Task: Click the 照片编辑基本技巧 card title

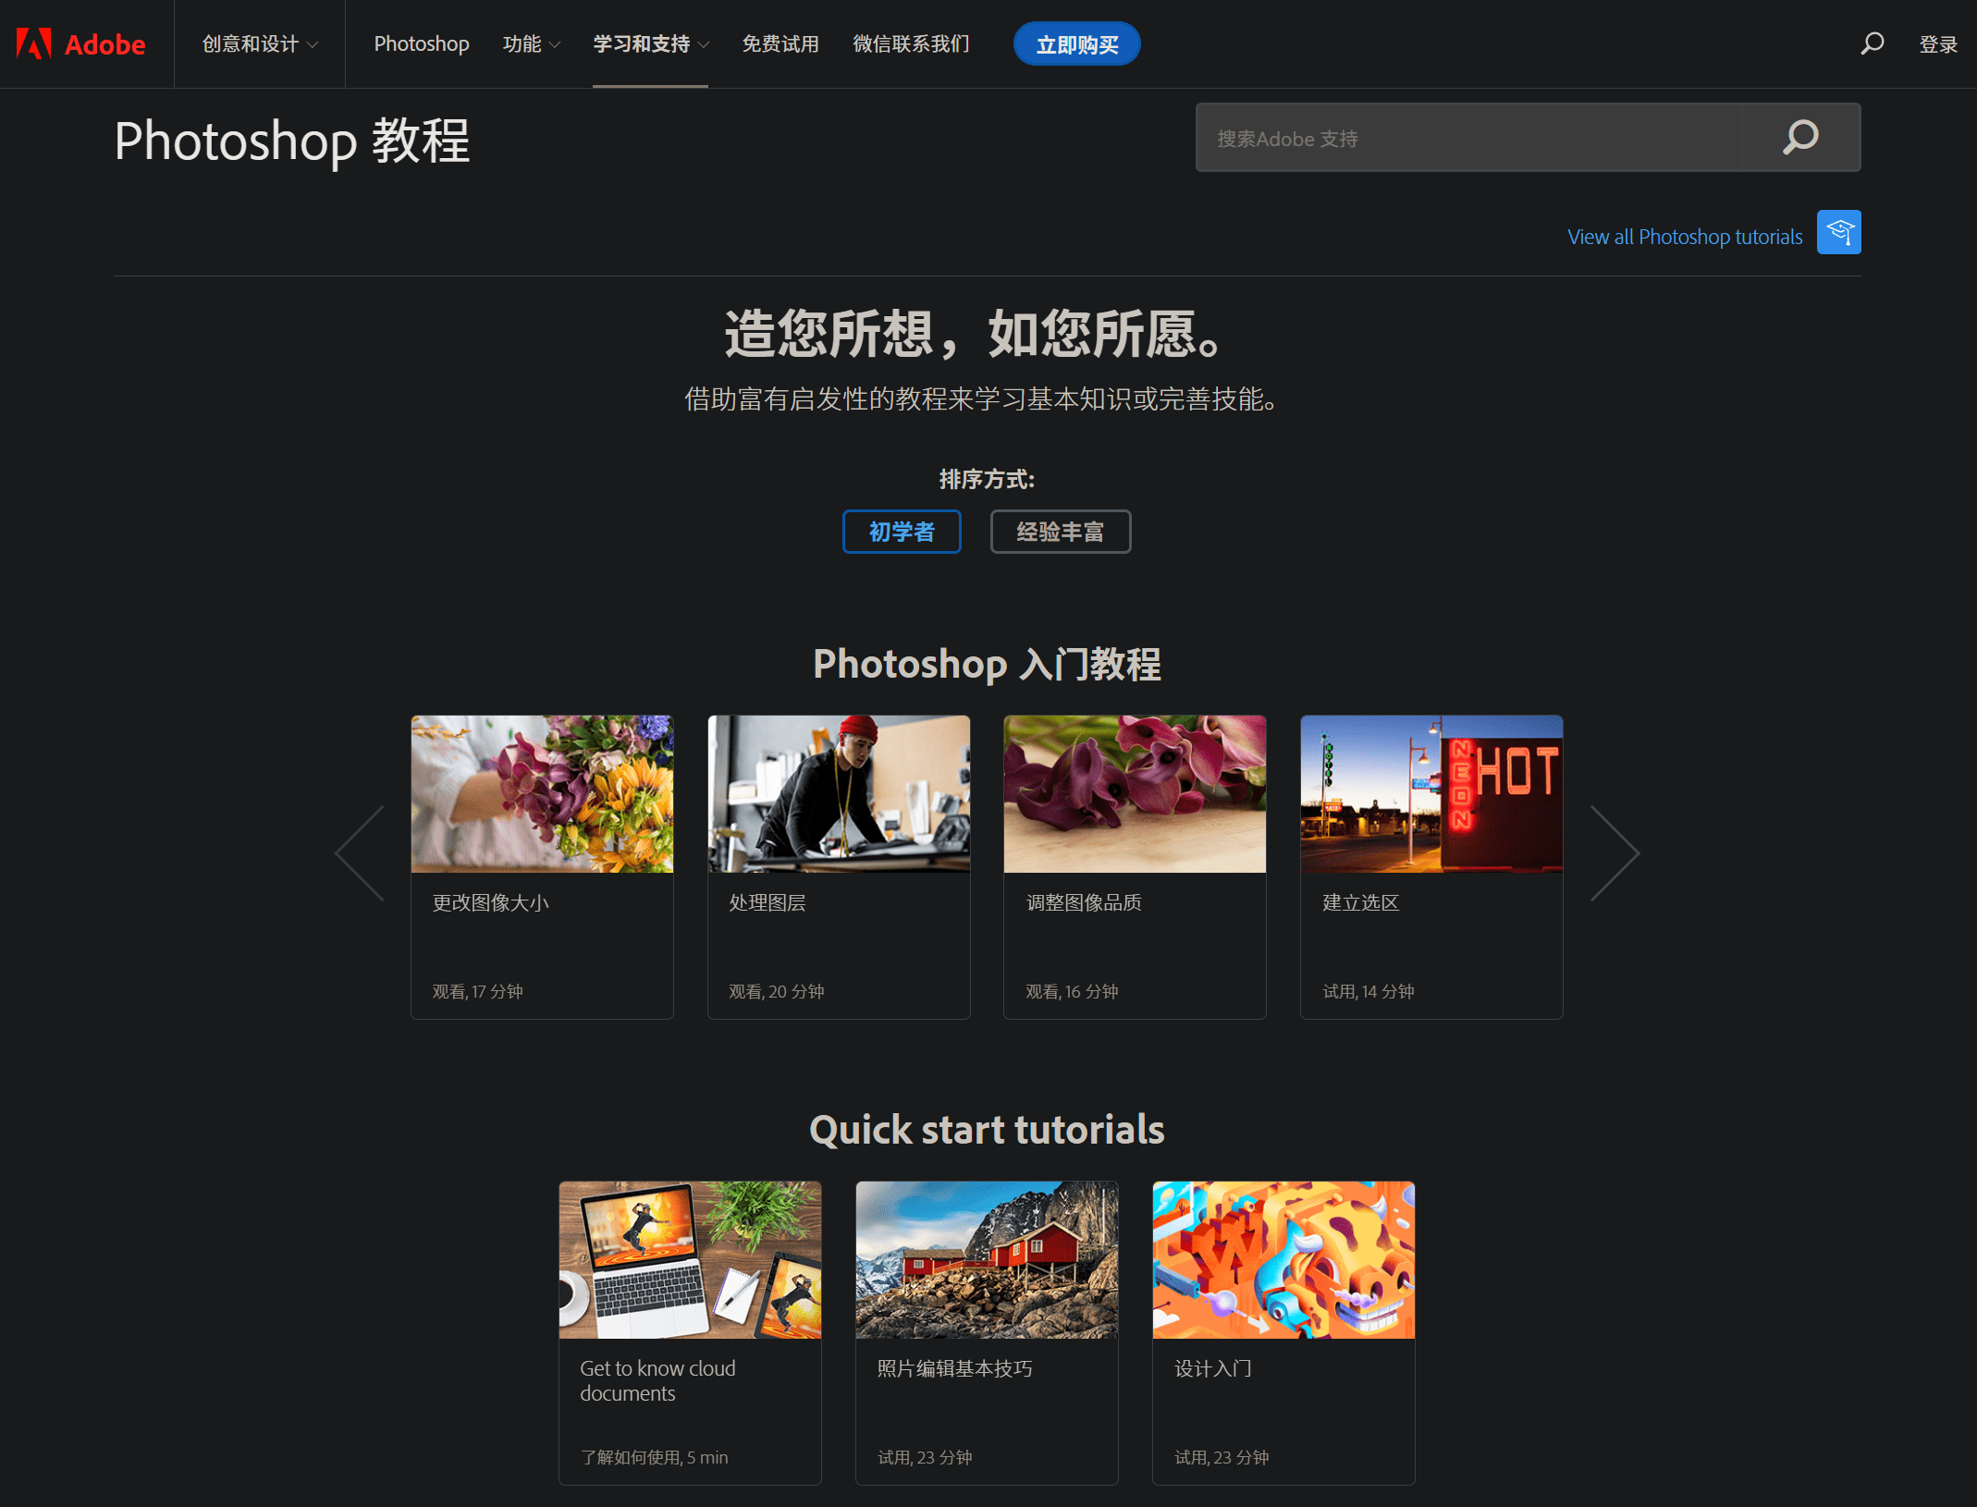Action: (955, 1368)
